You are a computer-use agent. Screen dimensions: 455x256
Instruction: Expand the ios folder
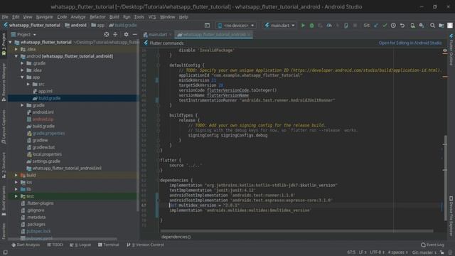[16, 182]
